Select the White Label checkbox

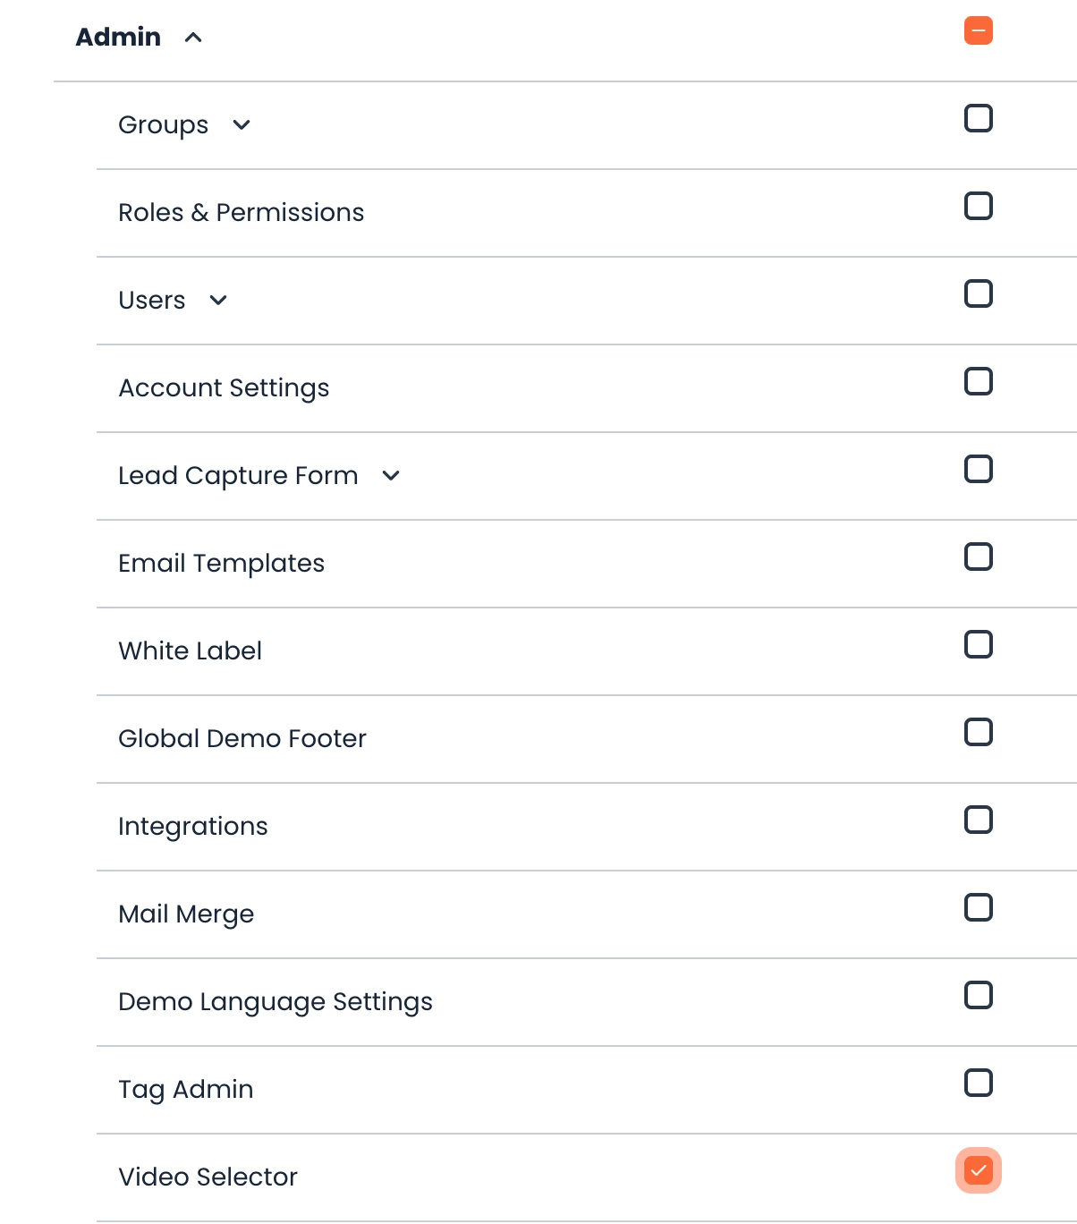pyautogui.click(x=979, y=644)
